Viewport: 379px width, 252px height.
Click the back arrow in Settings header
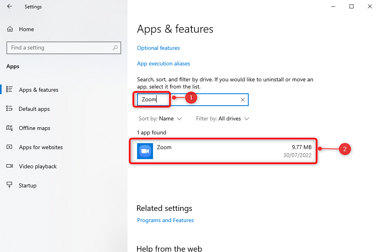click(10, 6)
